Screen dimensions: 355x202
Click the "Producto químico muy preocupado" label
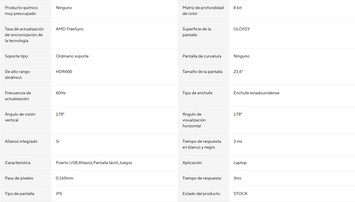[21, 11]
